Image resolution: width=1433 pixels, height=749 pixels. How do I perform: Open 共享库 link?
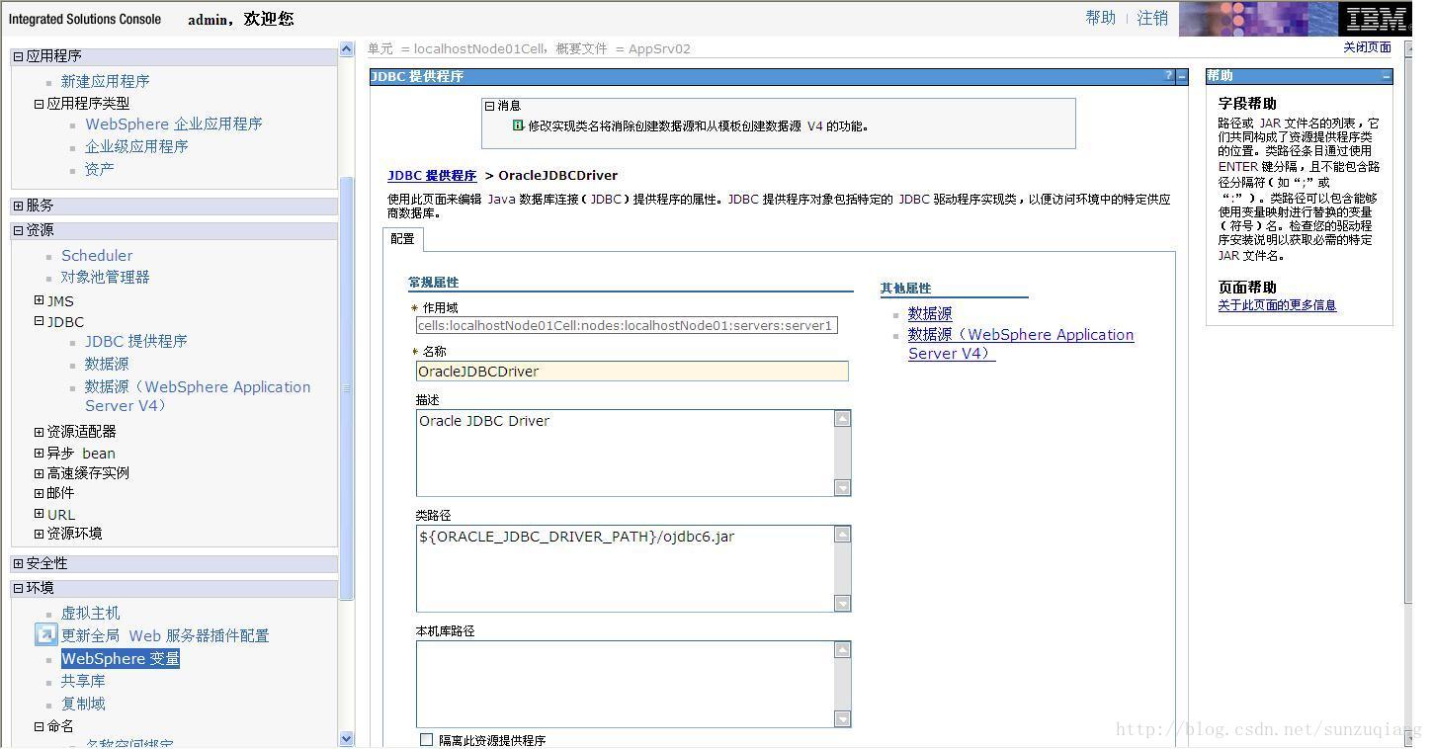pyautogui.click(x=83, y=681)
